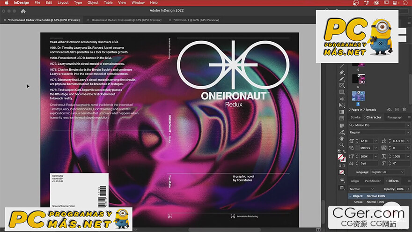412x232 pixels.
Task: Select the Rectangle Frame tool
Action: pos(342,85)
